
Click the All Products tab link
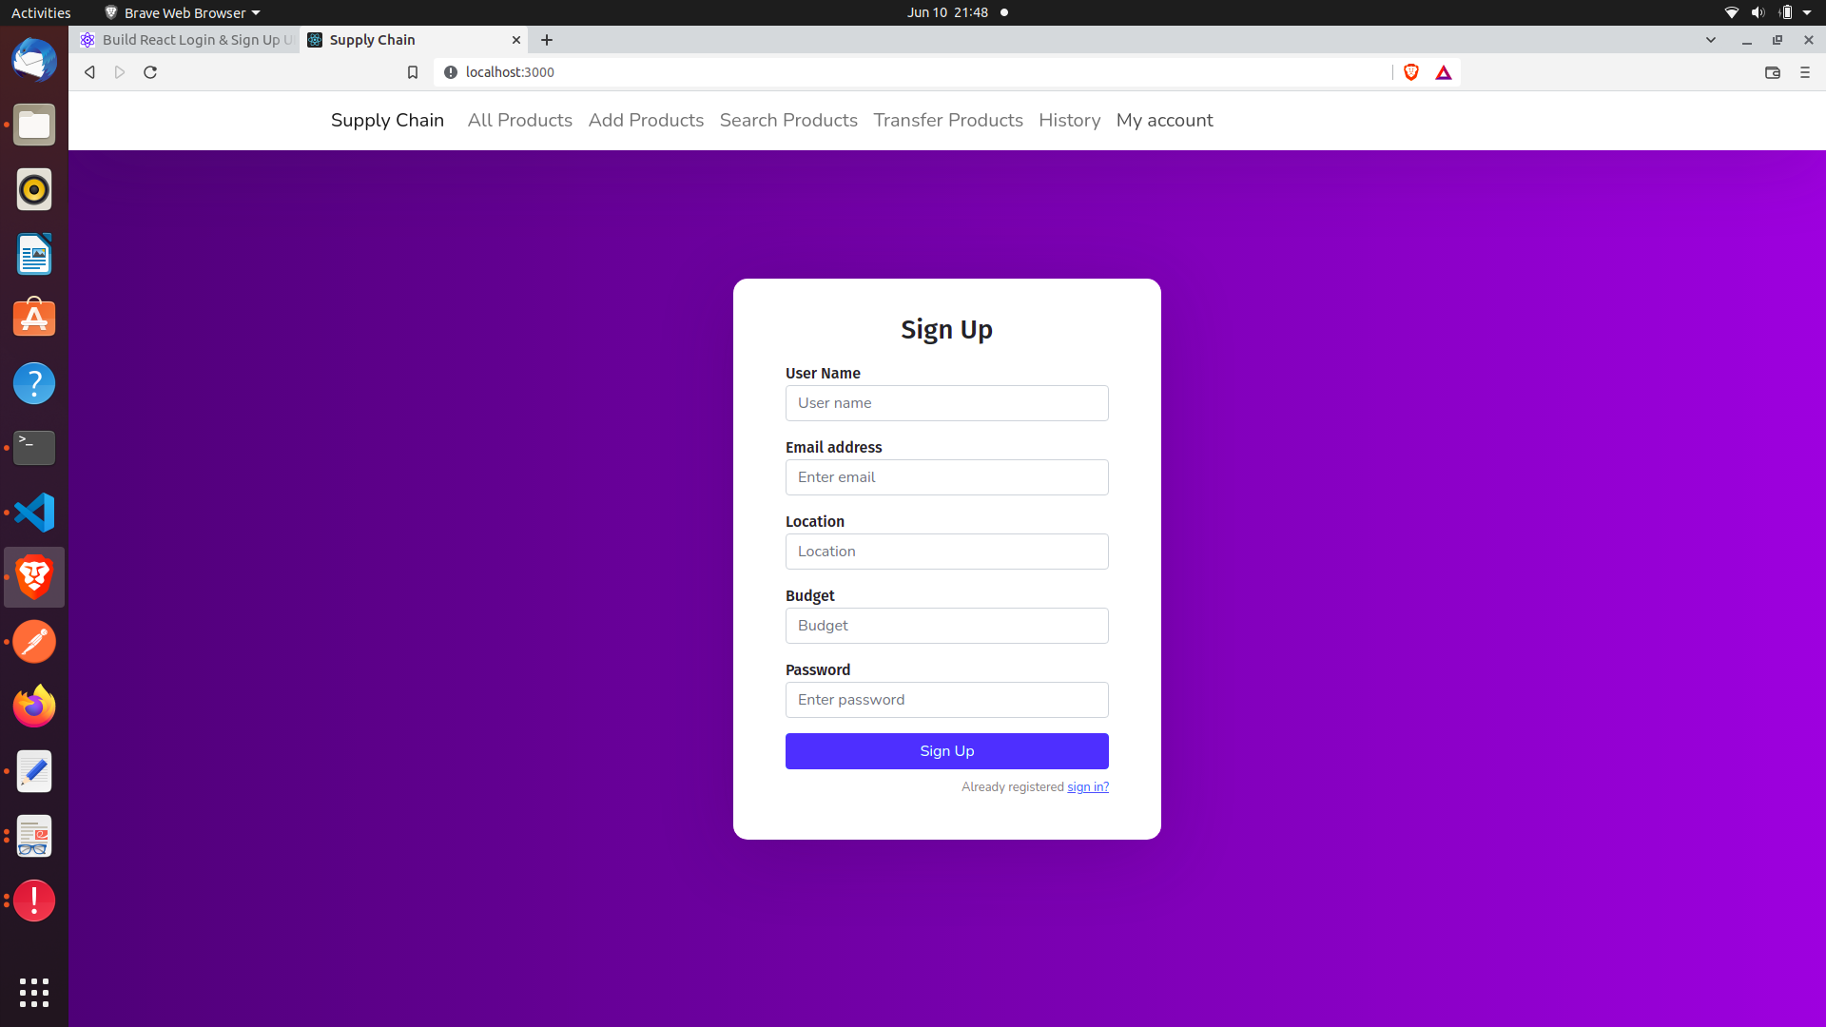coord(519,121)
